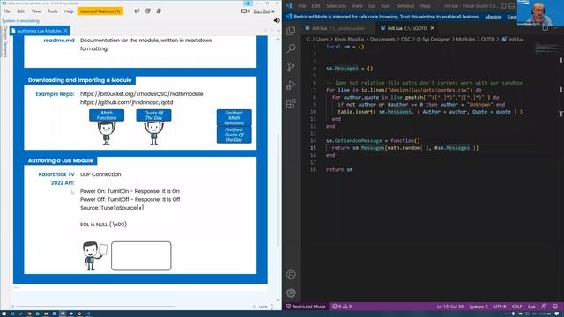Screen dimensions: 564x317
Task: Click line number 18 in the gutter
Action: coord(314,169)
